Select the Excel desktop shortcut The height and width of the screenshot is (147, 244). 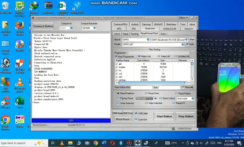(20, 102)
